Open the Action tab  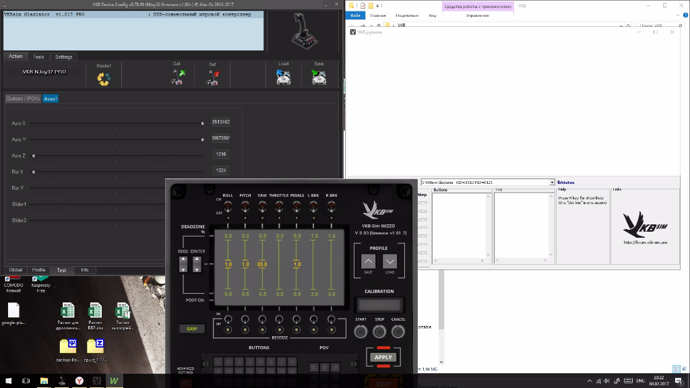point(15,57)
